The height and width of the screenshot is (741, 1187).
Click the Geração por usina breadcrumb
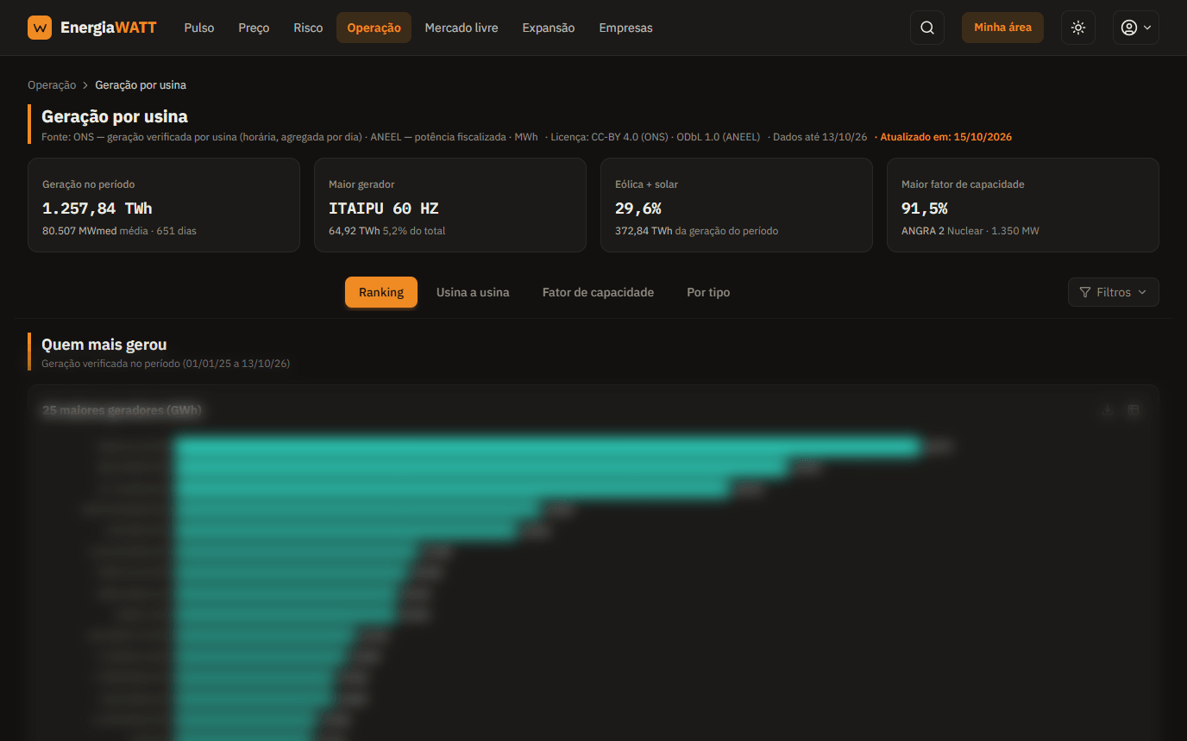coord(141,85)
